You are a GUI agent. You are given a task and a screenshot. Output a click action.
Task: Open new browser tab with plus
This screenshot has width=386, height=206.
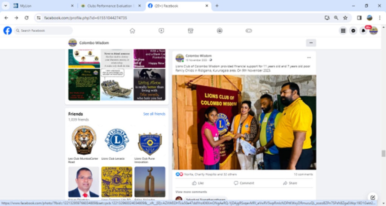(217, 6)
